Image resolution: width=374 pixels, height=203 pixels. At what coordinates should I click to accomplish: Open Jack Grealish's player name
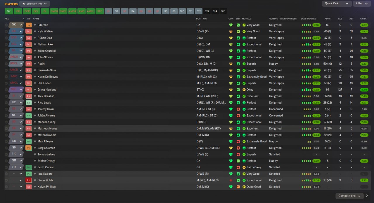click(46, 96)
